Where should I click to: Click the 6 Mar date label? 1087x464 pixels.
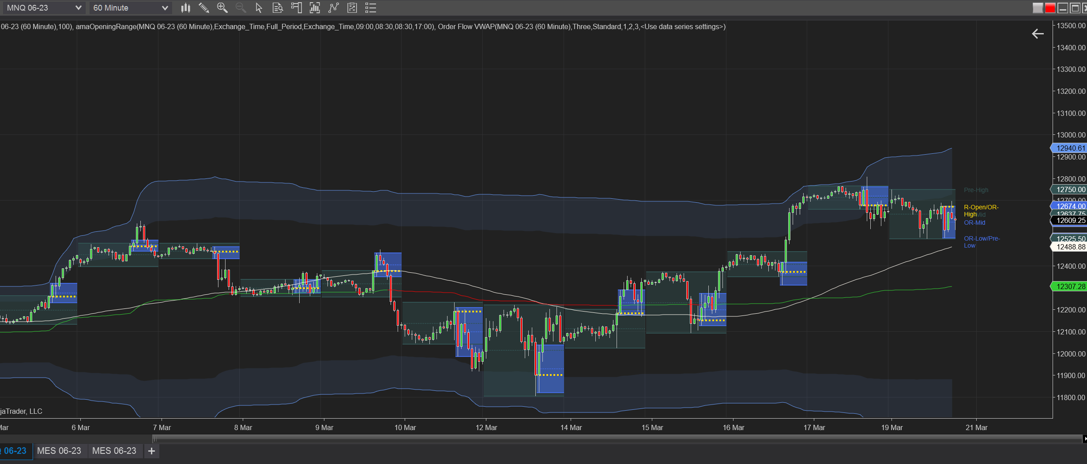81,427
